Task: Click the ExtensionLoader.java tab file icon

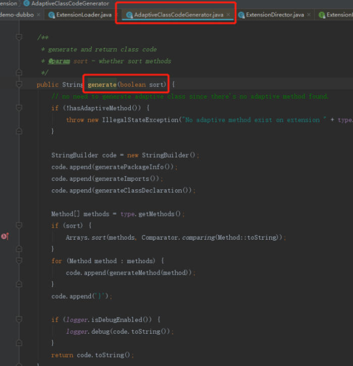Action: click(x=51, y=15)
